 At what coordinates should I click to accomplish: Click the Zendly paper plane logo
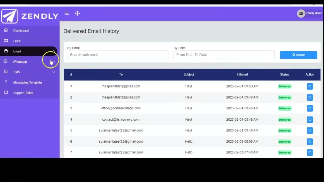10,16
